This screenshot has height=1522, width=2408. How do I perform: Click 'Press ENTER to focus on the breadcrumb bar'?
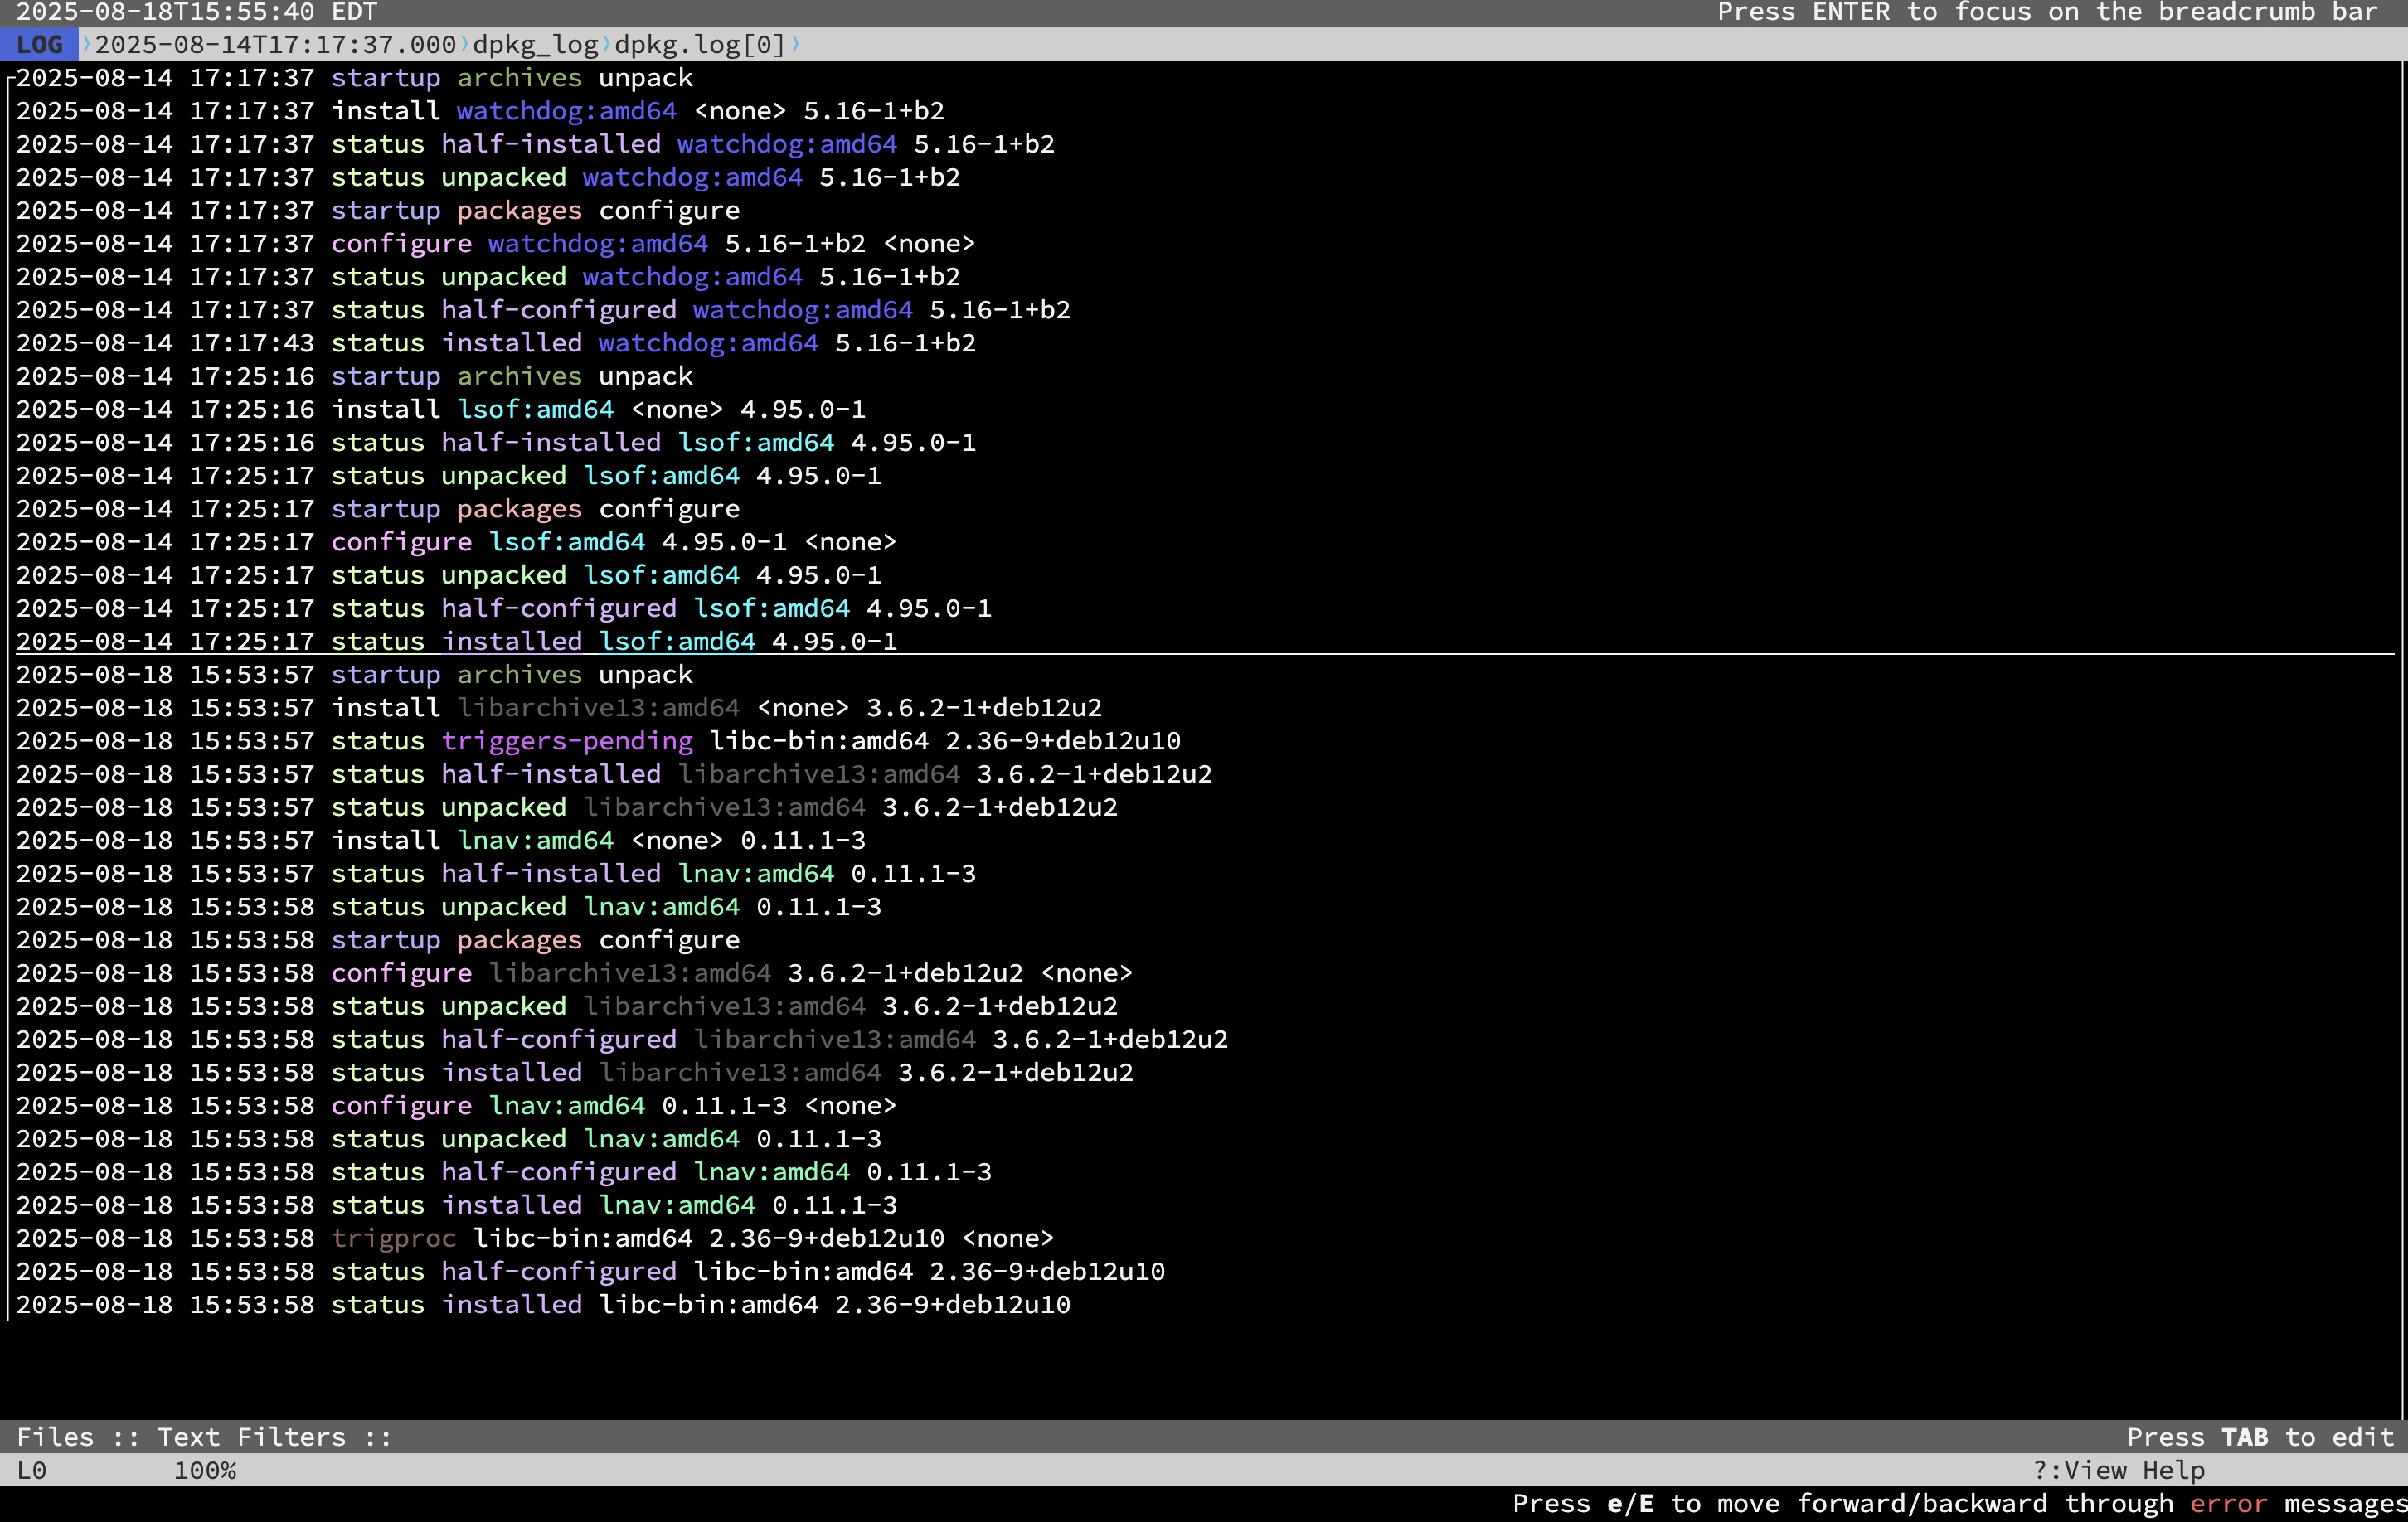tap(2047, 12)
